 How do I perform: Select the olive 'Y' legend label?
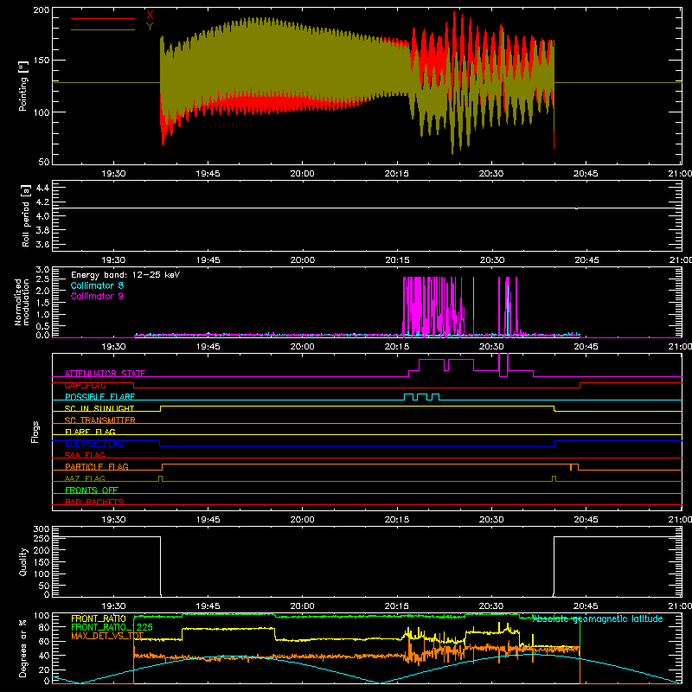pyautogui.click(x=150, y=27)
